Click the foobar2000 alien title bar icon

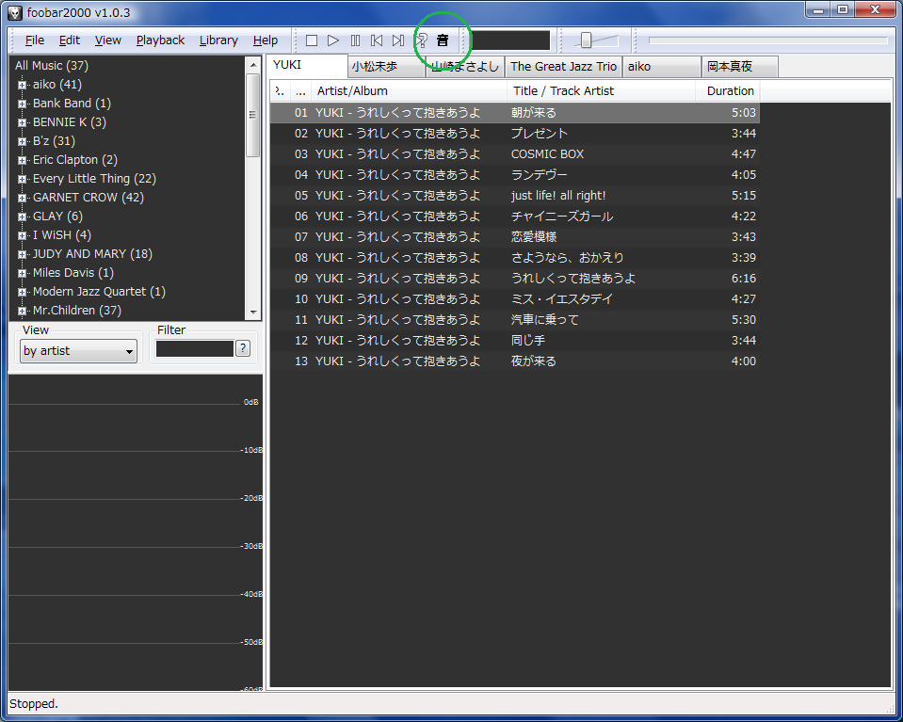(x=15, y=12)
